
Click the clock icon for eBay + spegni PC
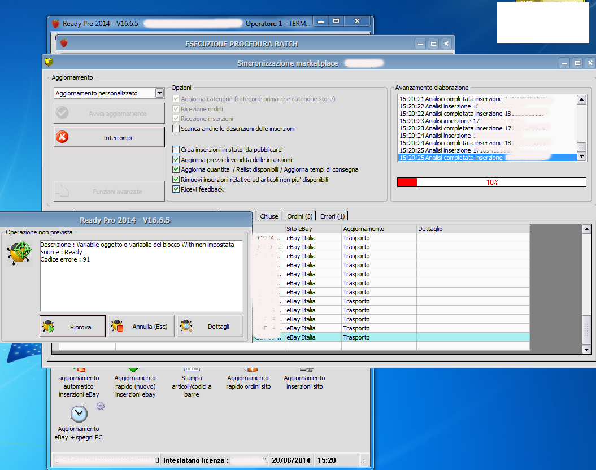tap(79, 414)
